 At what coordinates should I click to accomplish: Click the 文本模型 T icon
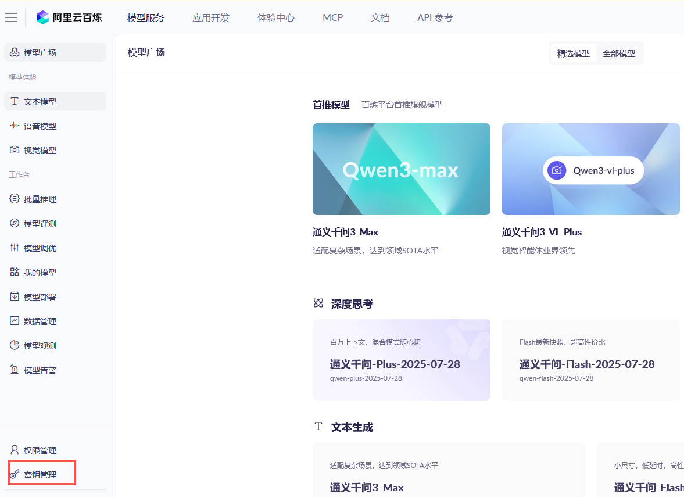[x=15, y=101]
